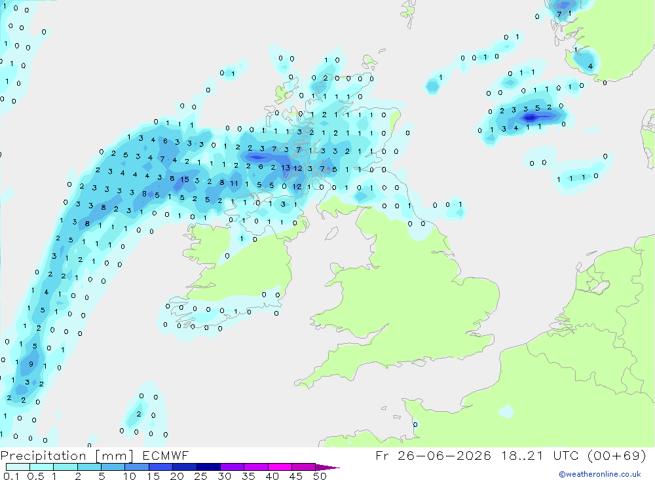Pick the 30–35 mm legend color swatch
655x480 pixels.
pyautogui.click(x=233, y=467)
